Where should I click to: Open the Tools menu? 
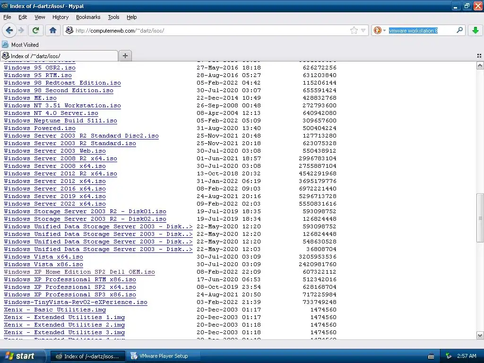pos(113,17)
